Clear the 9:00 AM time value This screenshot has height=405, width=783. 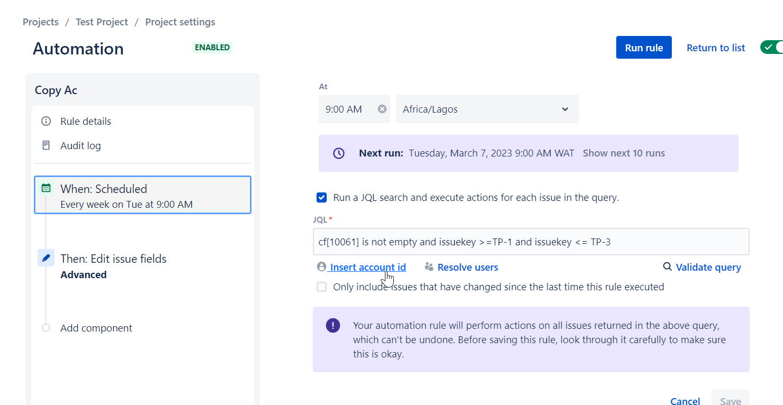coord(382,109)
